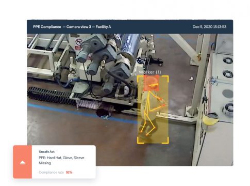Click the white debris on floor near worker
This screenshot has height=186, width=250.
coord(191,79)
